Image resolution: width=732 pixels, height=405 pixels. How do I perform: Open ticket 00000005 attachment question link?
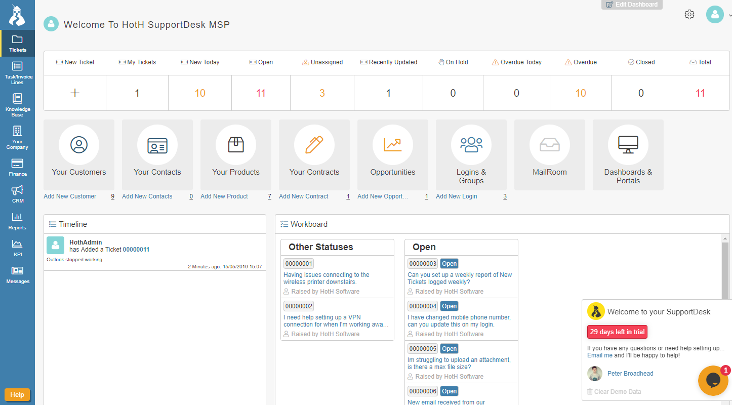click(459, 363)
